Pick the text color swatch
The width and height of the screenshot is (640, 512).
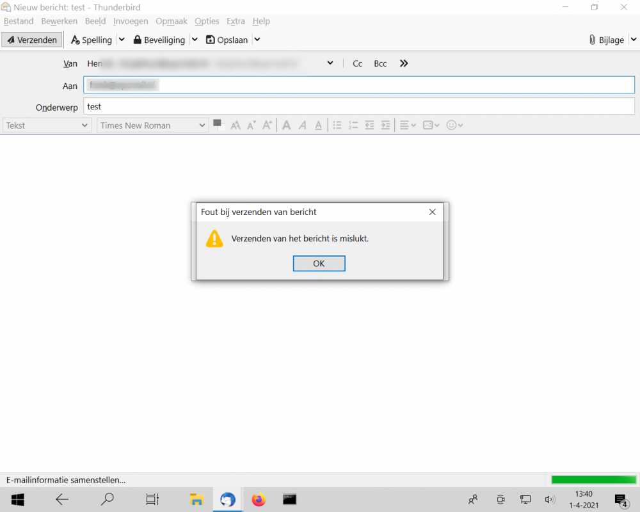pyautogui.click(x=218, y=124)
